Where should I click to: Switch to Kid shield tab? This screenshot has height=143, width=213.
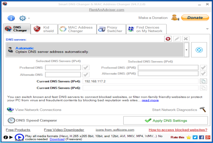pyautogui.click(x=44, y=29)
